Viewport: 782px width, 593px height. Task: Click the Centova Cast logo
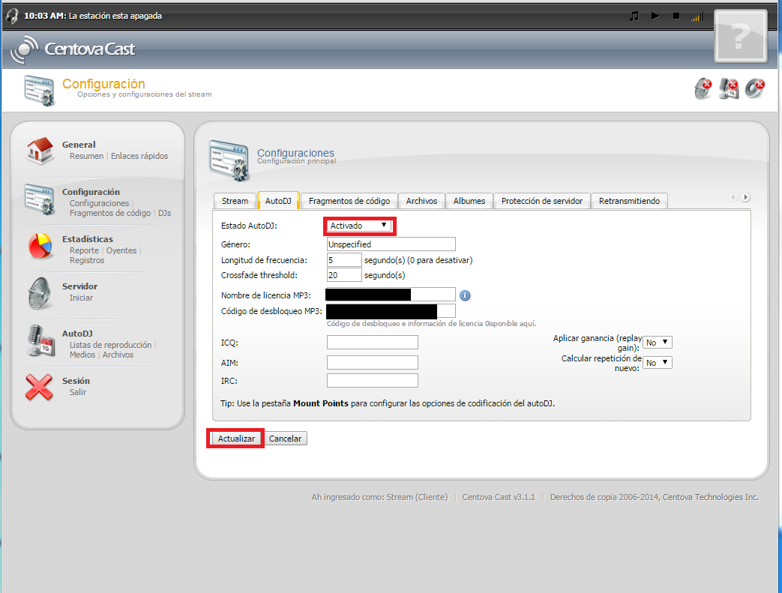tap(73, 49)
